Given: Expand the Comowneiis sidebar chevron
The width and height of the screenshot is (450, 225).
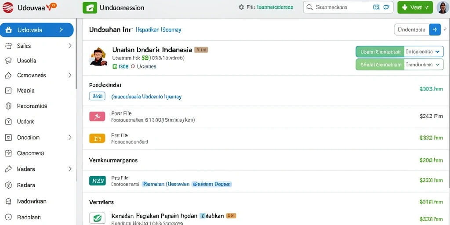Looking at the screenshot, I should point(70,76).
